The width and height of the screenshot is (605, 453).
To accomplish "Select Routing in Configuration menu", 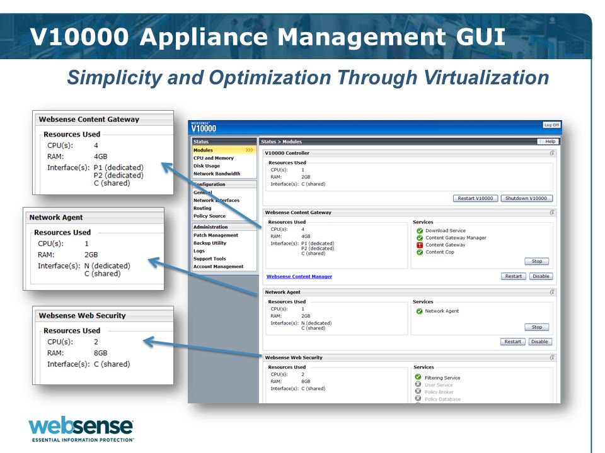I will point(202,208).
